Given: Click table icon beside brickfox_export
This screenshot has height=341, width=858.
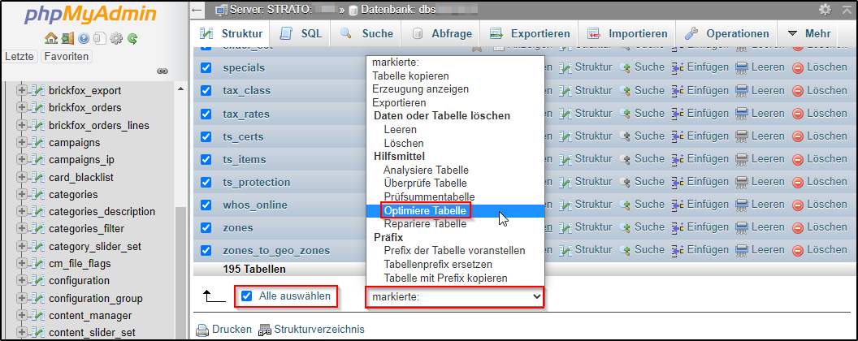Looking at the screenshot, I should click(37, 90).
